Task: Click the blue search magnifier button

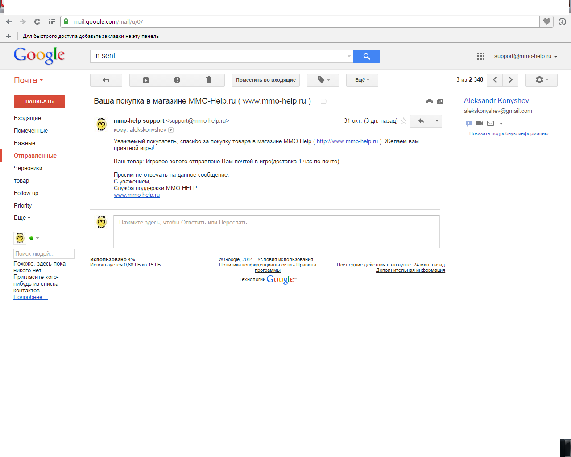Action: tap(367, 56)
